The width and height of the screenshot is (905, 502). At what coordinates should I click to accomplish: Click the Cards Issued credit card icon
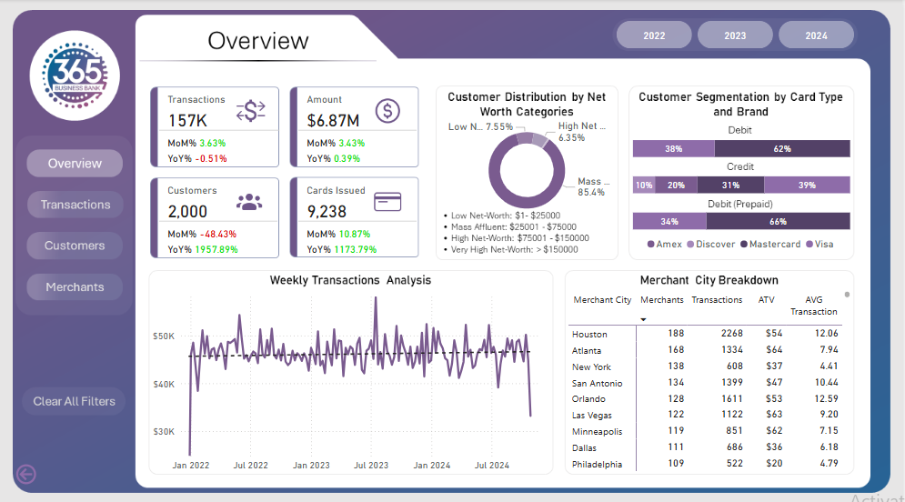pyautogui.click(x=388, y=201)
